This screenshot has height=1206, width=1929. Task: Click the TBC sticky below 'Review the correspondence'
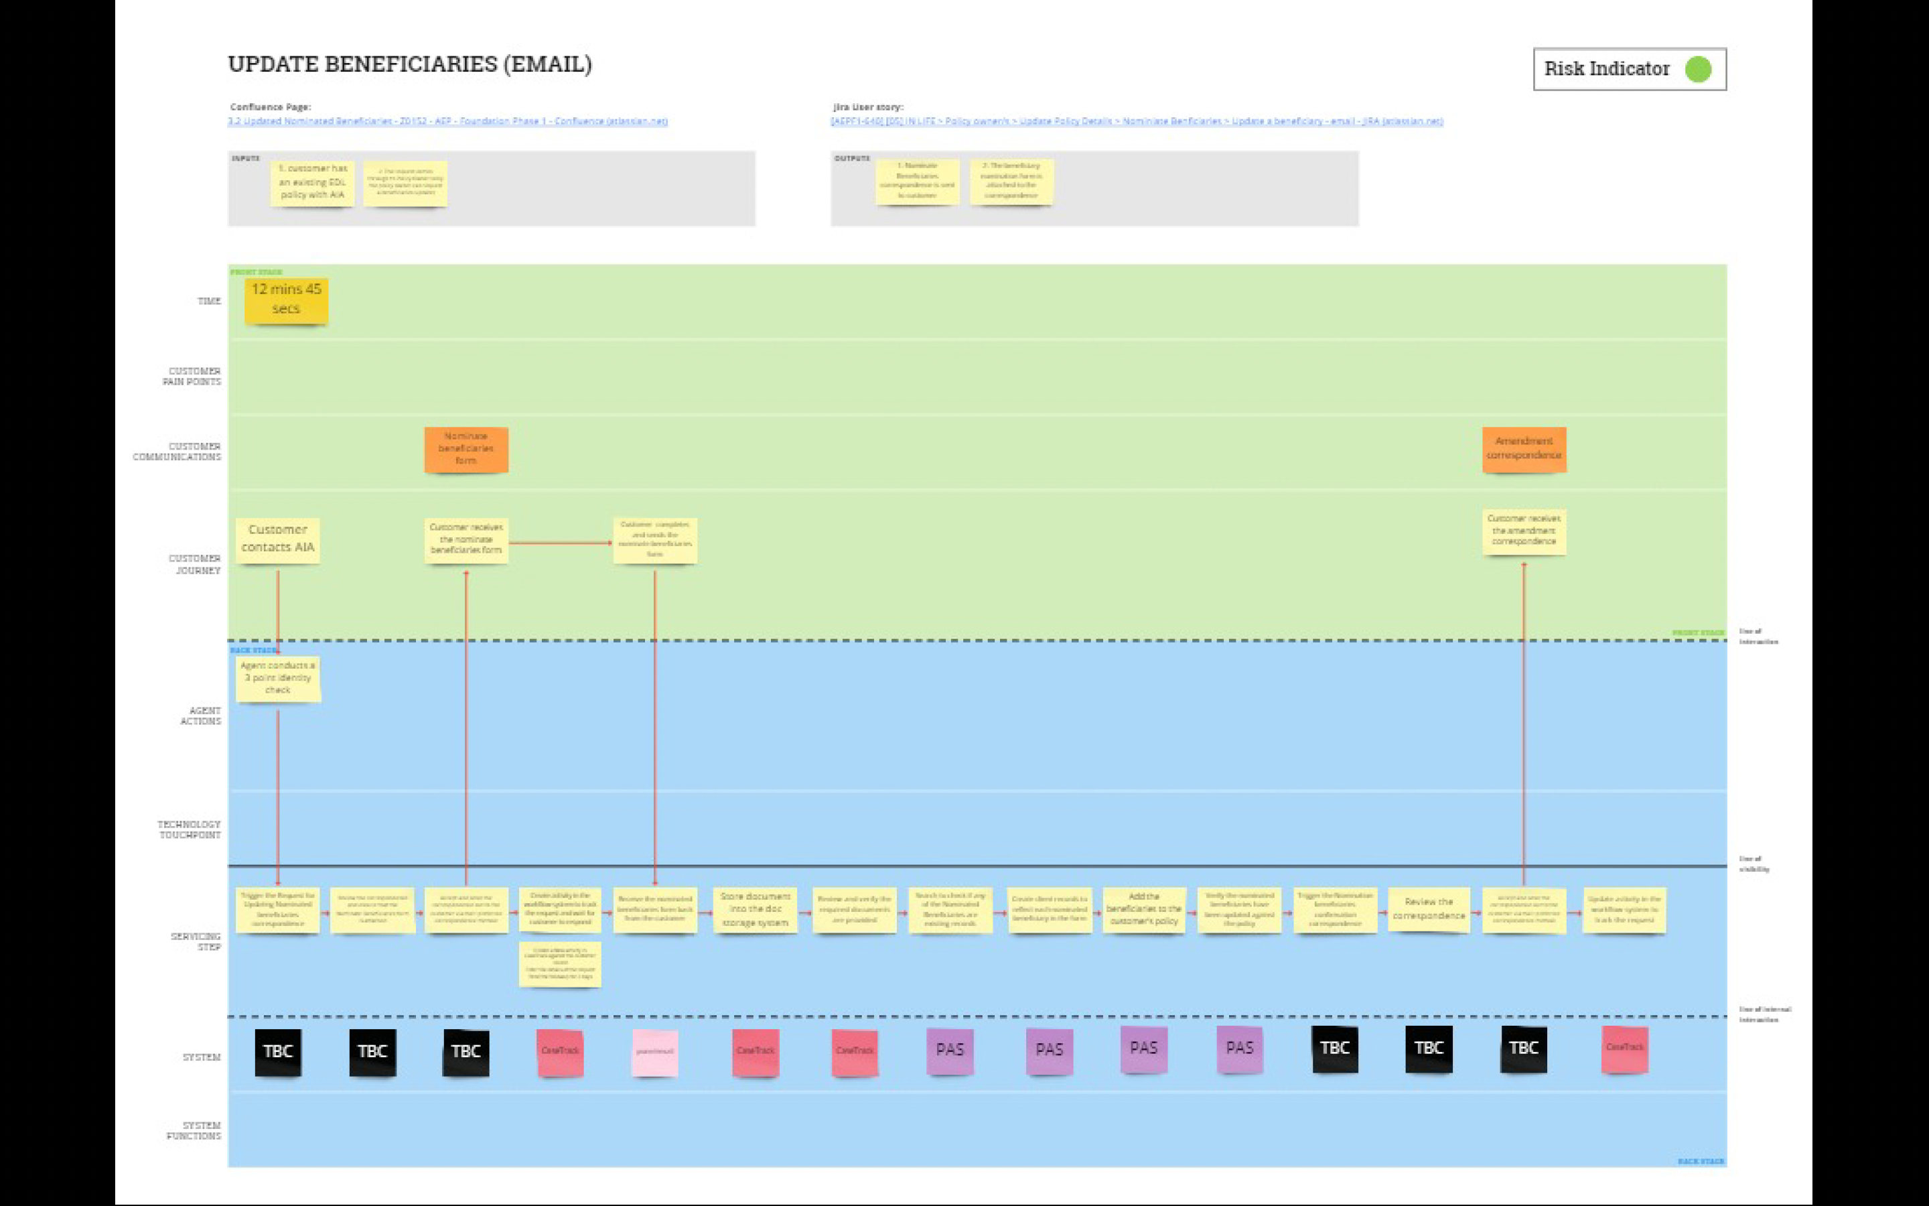click(1429, 1049)
